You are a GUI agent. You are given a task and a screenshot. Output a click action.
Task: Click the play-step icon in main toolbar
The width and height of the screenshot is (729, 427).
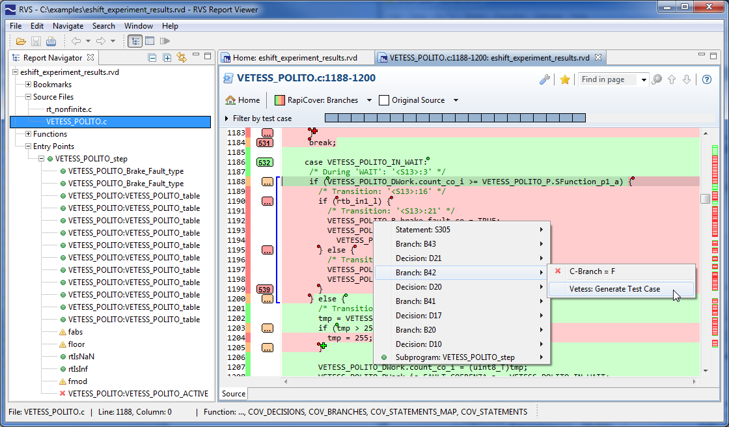[165, 42]
